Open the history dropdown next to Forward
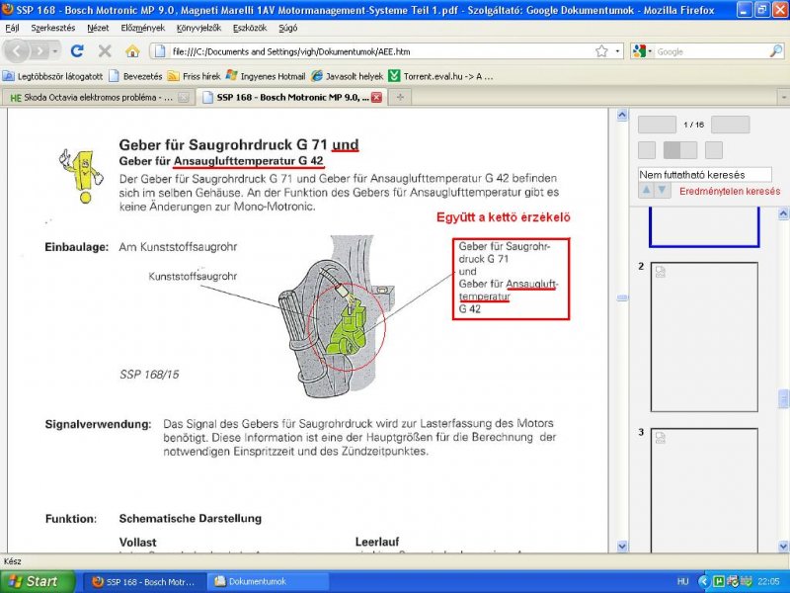The height and width of the screenshot is (593, 790). (55, 51)
